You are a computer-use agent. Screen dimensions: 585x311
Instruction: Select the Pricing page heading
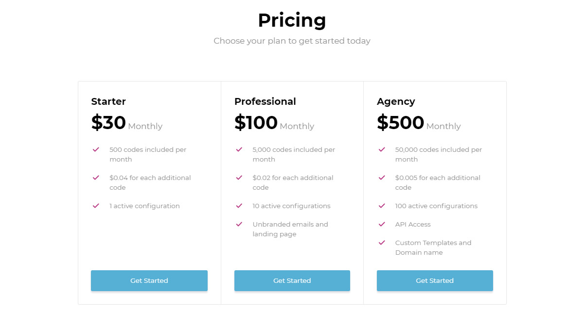(x=292, y=20)
